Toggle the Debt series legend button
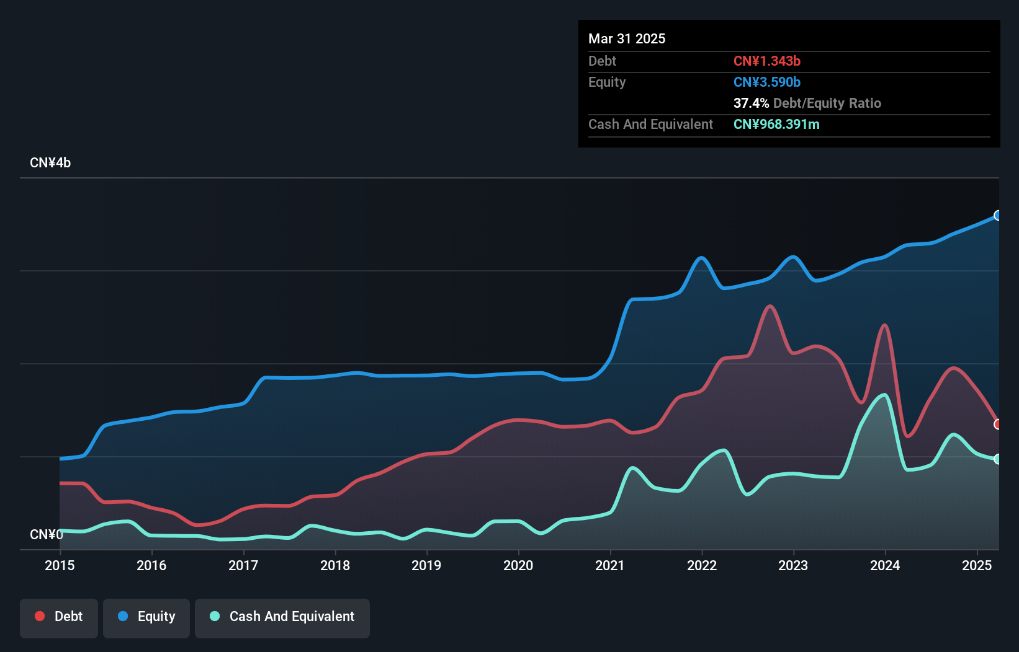 coord(59,618)
